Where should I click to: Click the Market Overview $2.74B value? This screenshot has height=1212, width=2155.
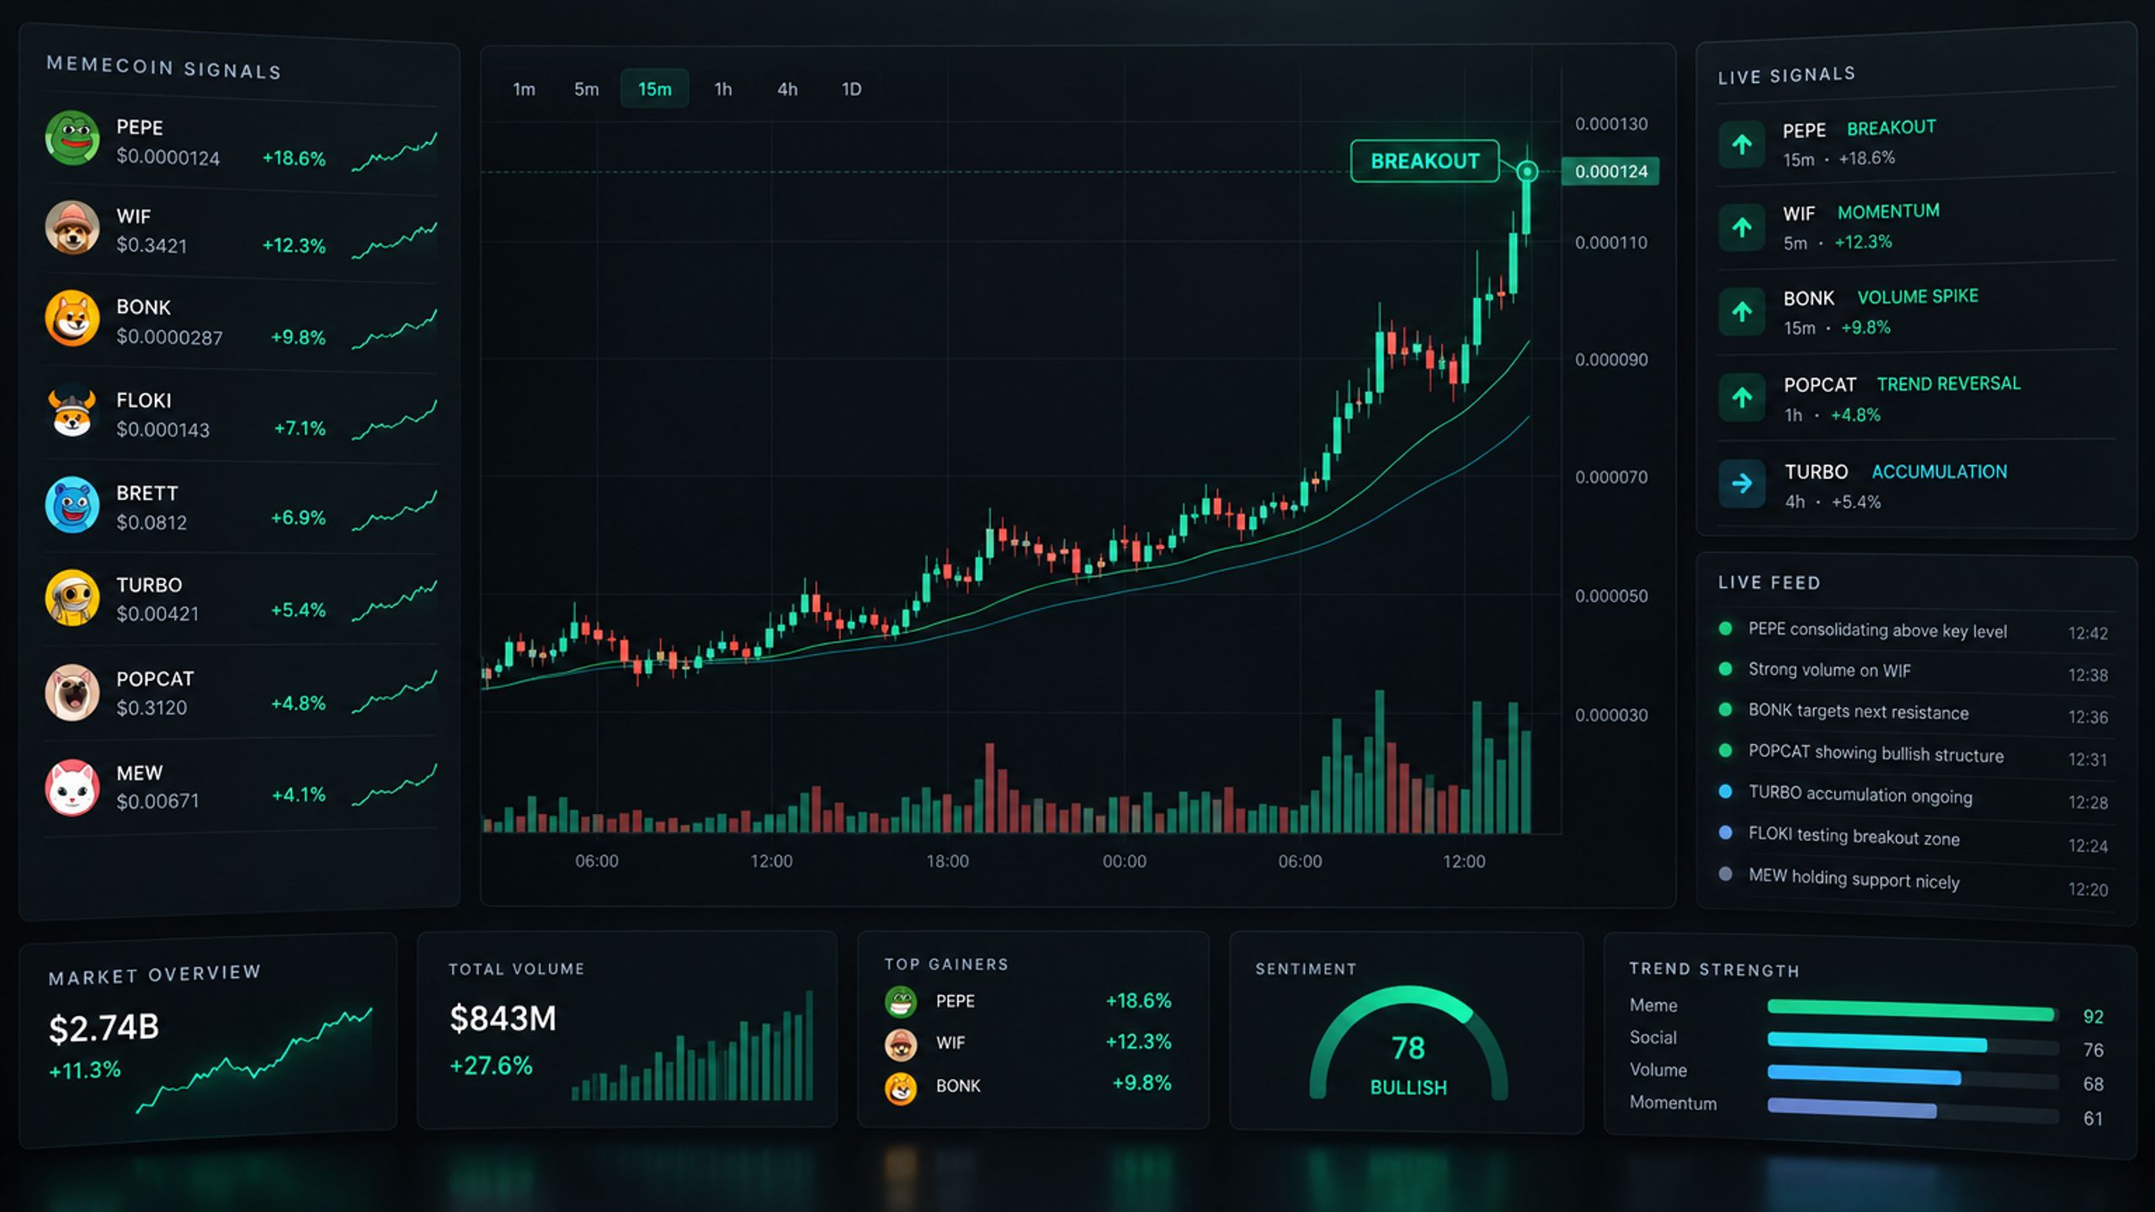[x=104, y=1028]
